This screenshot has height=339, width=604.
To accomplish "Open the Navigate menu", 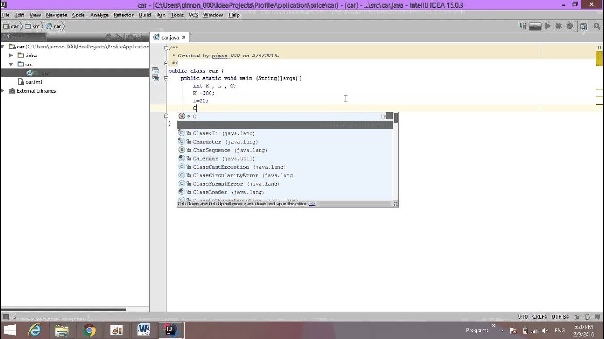I will 56,15.
